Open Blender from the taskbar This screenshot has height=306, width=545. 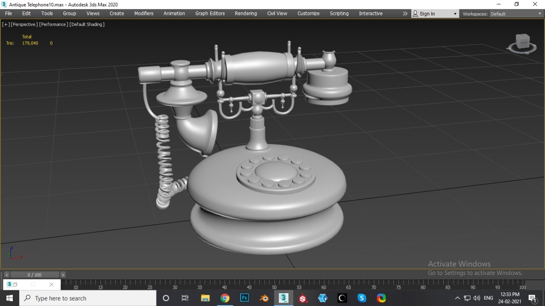pyautogui.click(x=264, y=298)
